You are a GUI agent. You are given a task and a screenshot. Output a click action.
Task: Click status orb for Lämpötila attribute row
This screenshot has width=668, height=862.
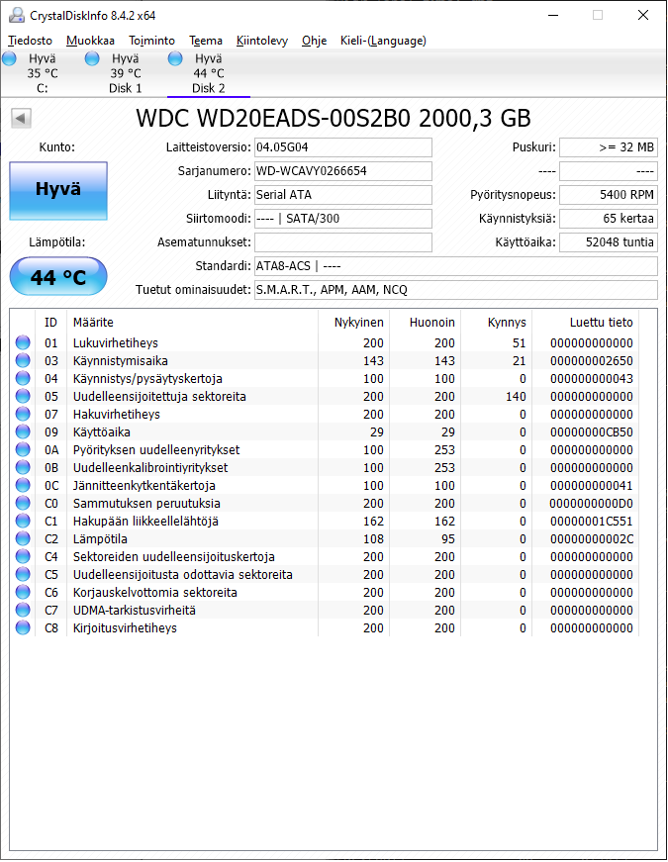23,538
